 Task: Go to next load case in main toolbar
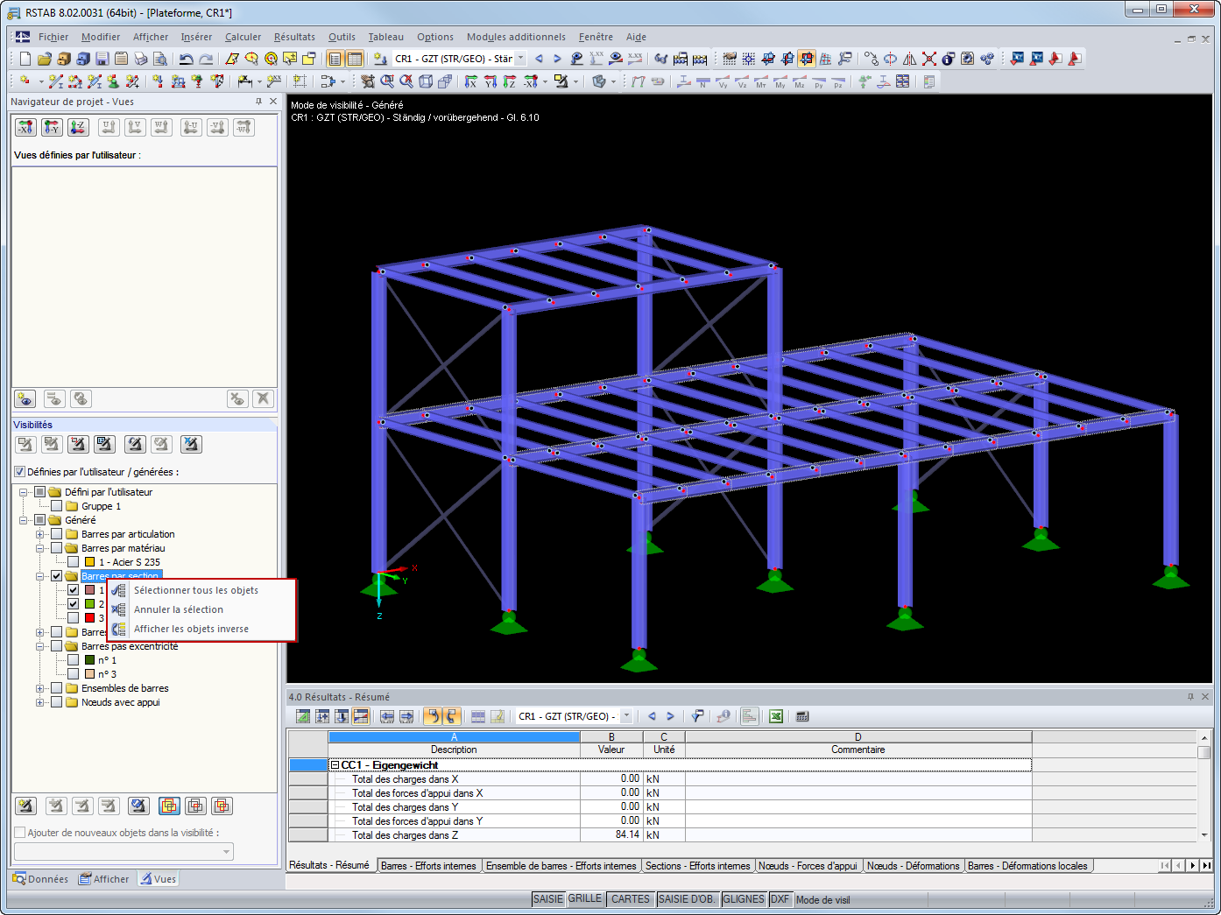coord(557,59)
